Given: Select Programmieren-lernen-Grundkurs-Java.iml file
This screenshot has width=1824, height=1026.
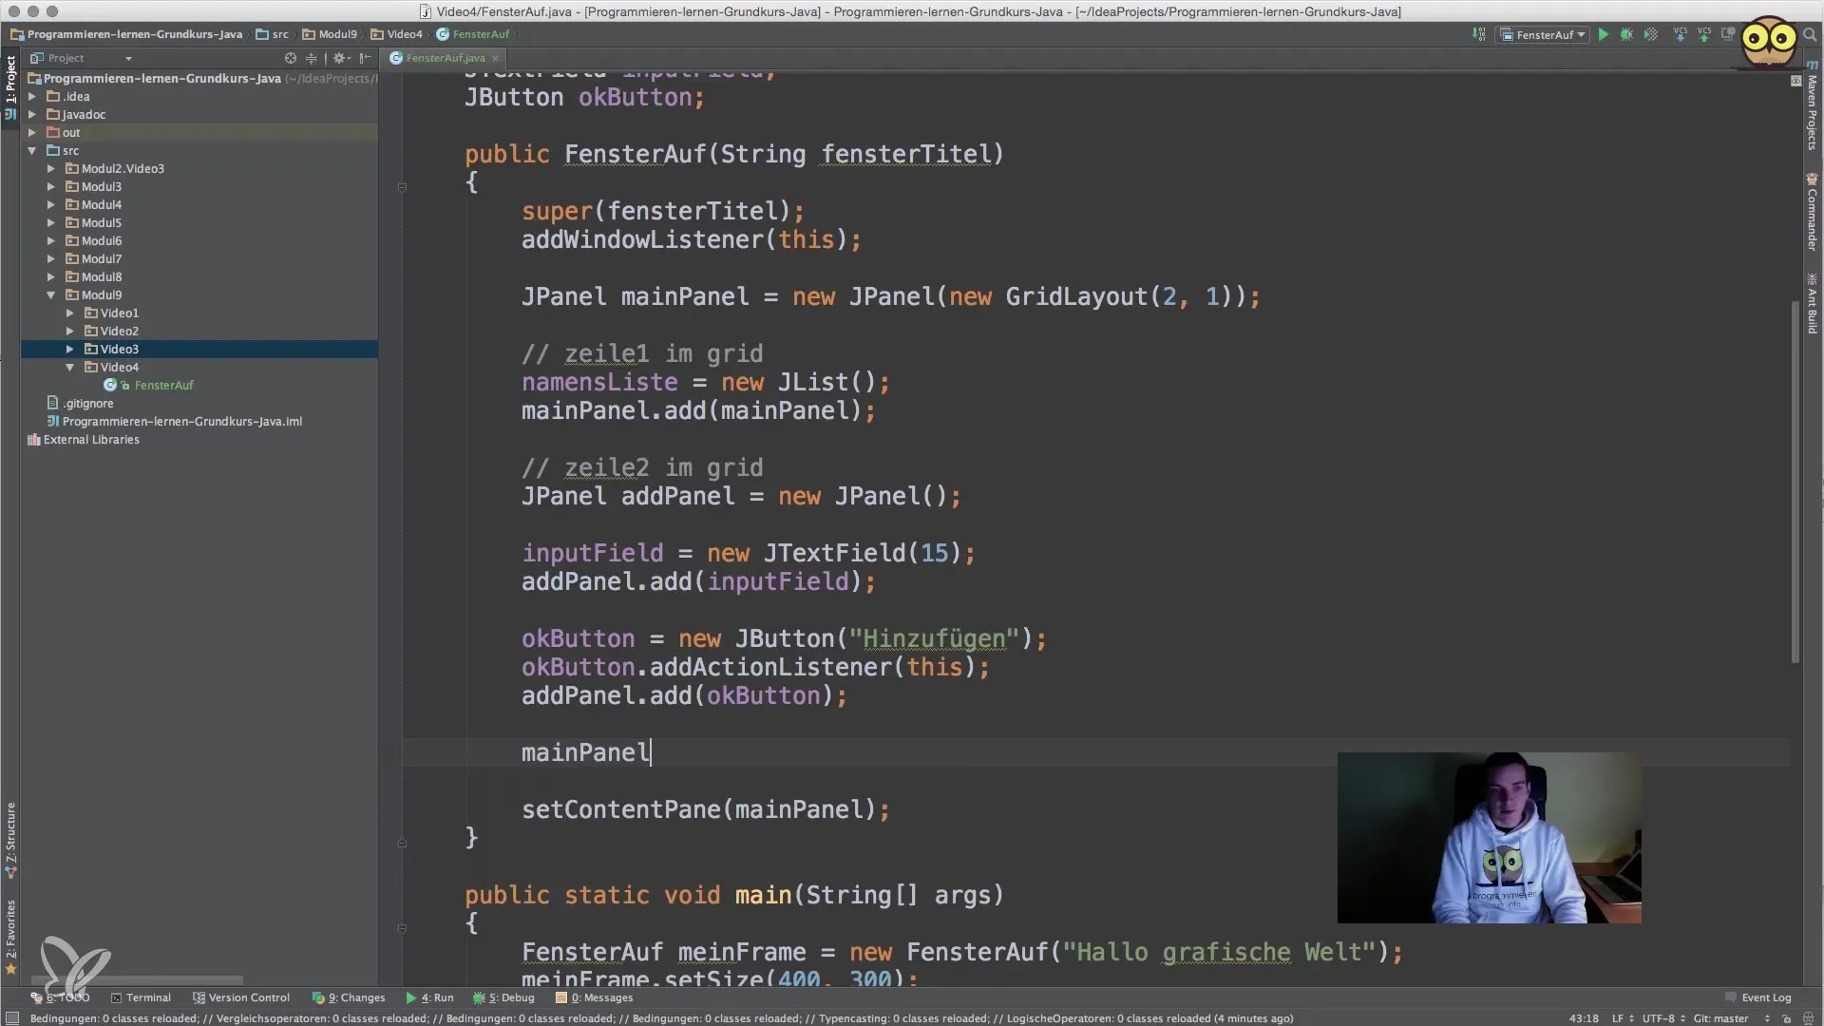Looking at the screenshot, I should pos(181,422).
